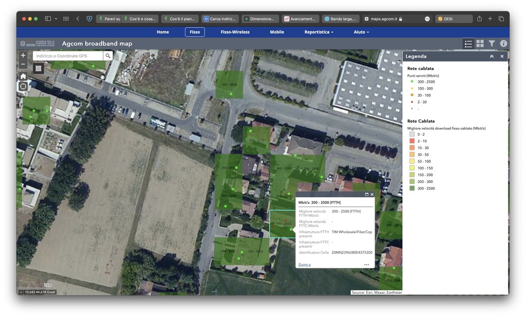526x317 pixels.
Task: Click the search magnifier button
Action: point(108,55)
